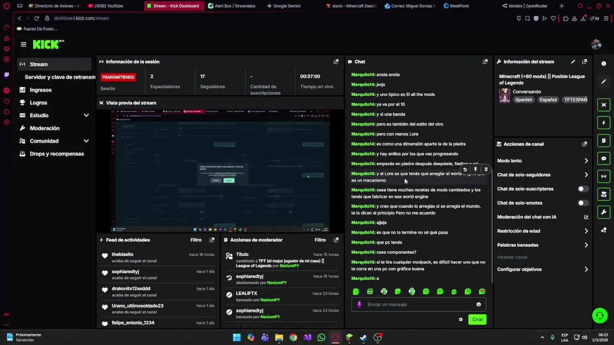
Task: Open WhatsApp from the taskbar
Action: (321, 338)
